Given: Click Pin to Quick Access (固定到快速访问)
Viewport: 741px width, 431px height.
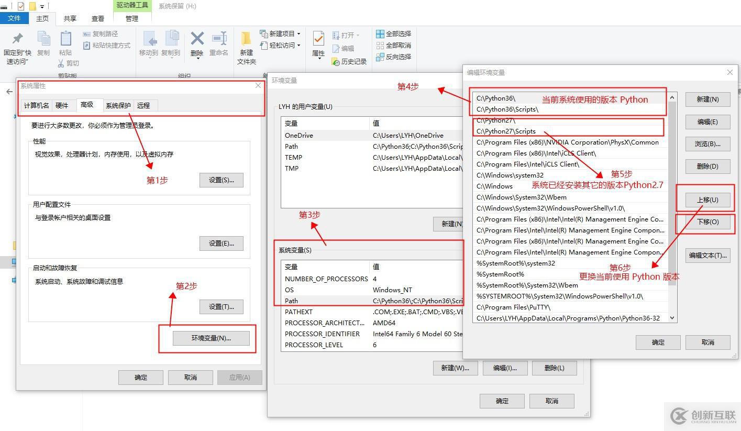Looking at the screenshot, I should click(17, 46).
